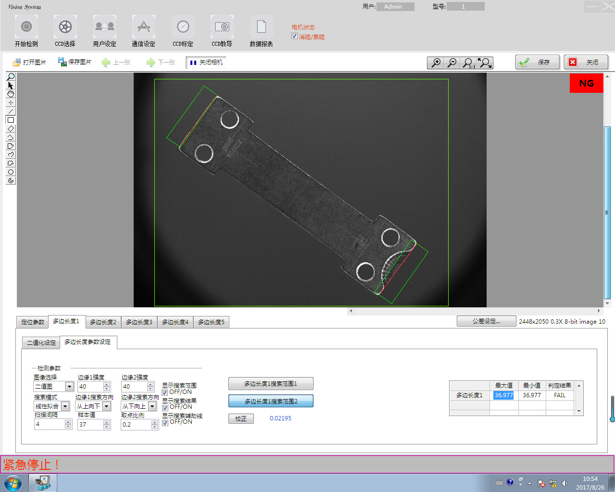Viewport: 615px width, 492px height.
Task: Expand the 图像选择 dropdown
Action: pos(69,387)
